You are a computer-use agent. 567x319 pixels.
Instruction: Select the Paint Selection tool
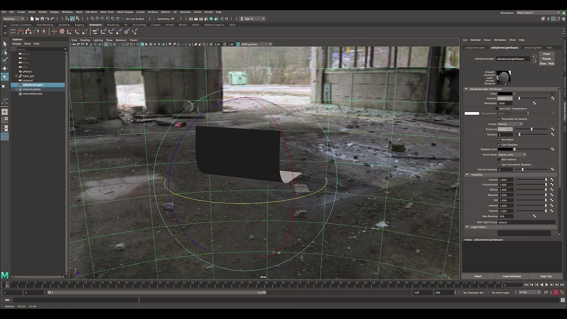pos(5,60)
